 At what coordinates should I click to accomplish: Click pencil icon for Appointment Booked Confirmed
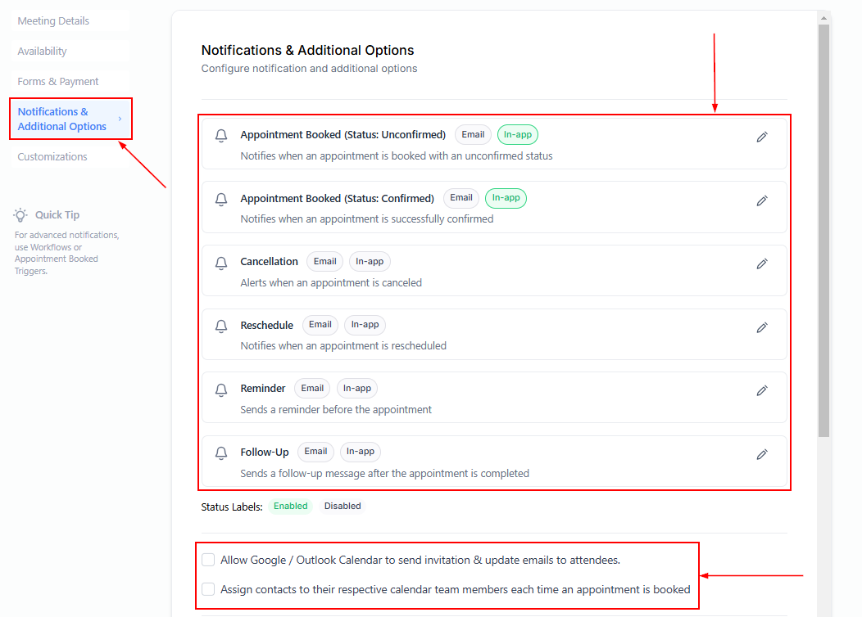point(761,200)
